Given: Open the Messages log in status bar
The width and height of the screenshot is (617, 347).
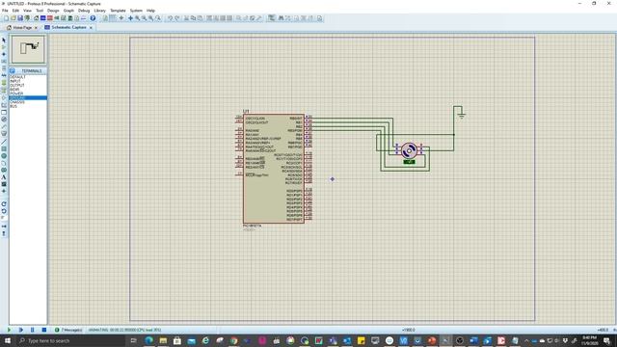Looking at the screenshot, I should point(68,330).
